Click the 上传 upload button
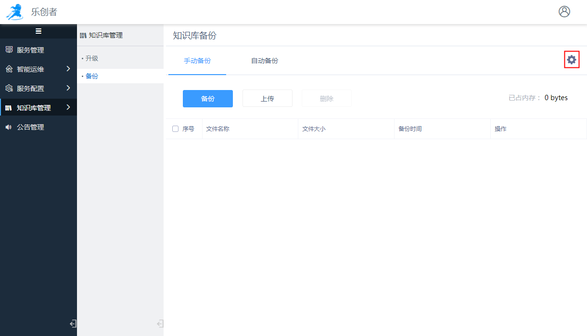 point(268,98)
